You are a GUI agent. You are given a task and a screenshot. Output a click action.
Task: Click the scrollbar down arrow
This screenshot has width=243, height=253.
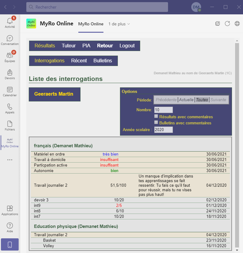pos(237,250)
